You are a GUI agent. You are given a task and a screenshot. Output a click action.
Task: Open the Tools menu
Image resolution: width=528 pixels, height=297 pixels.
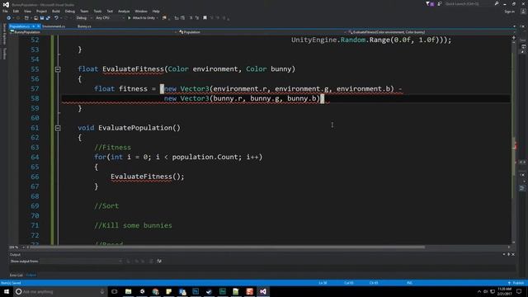[x=97, y=11]
